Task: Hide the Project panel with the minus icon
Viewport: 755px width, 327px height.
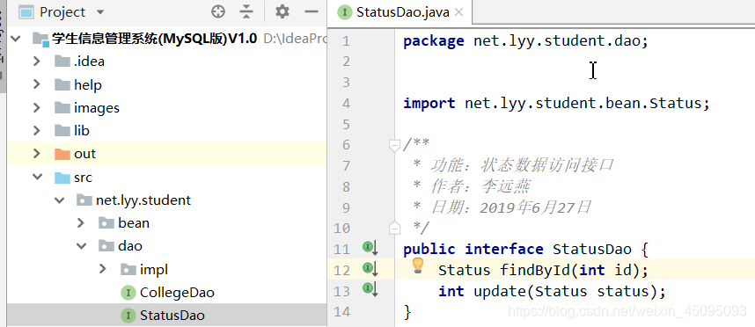Action: pos(312,12)
